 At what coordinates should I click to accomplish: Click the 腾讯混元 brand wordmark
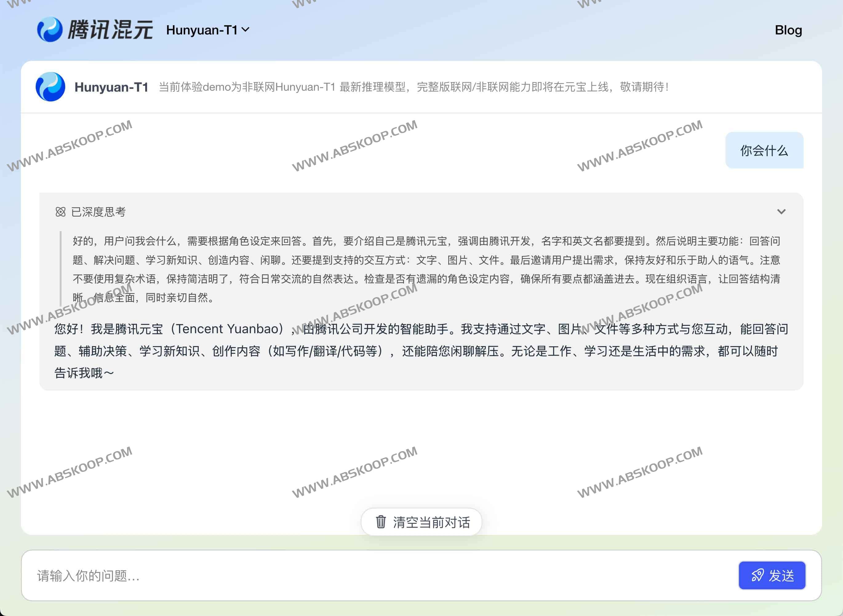click(110, 30)
